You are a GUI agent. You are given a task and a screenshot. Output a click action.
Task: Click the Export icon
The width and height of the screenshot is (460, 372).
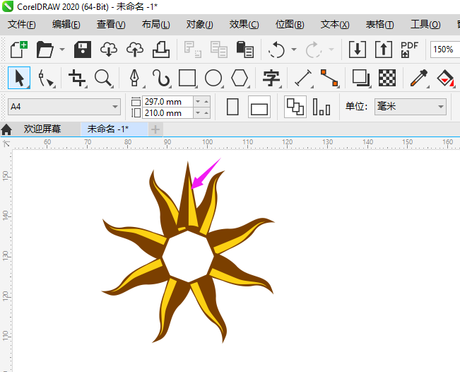click(384, 50)
